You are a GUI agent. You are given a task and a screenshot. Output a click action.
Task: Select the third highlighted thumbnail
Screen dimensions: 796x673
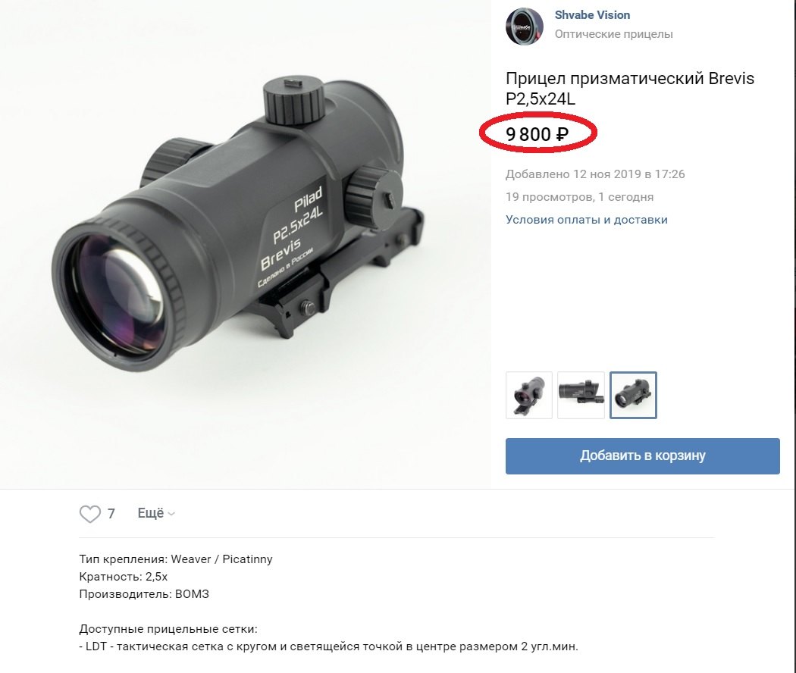(633, 396)
